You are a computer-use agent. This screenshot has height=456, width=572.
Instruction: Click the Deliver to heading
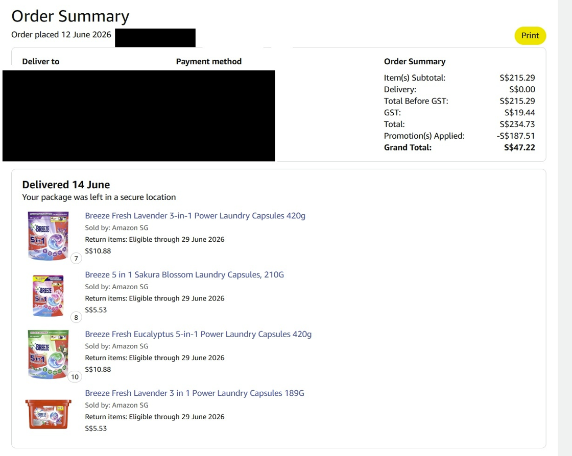41,62
